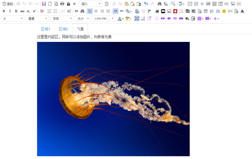Switch to the 区域1 tab
This screenshot has height=159, width=252.
point(46,29)
